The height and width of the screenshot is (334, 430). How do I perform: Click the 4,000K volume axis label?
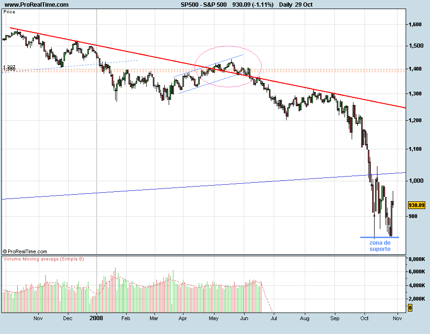tap(417, 285)
